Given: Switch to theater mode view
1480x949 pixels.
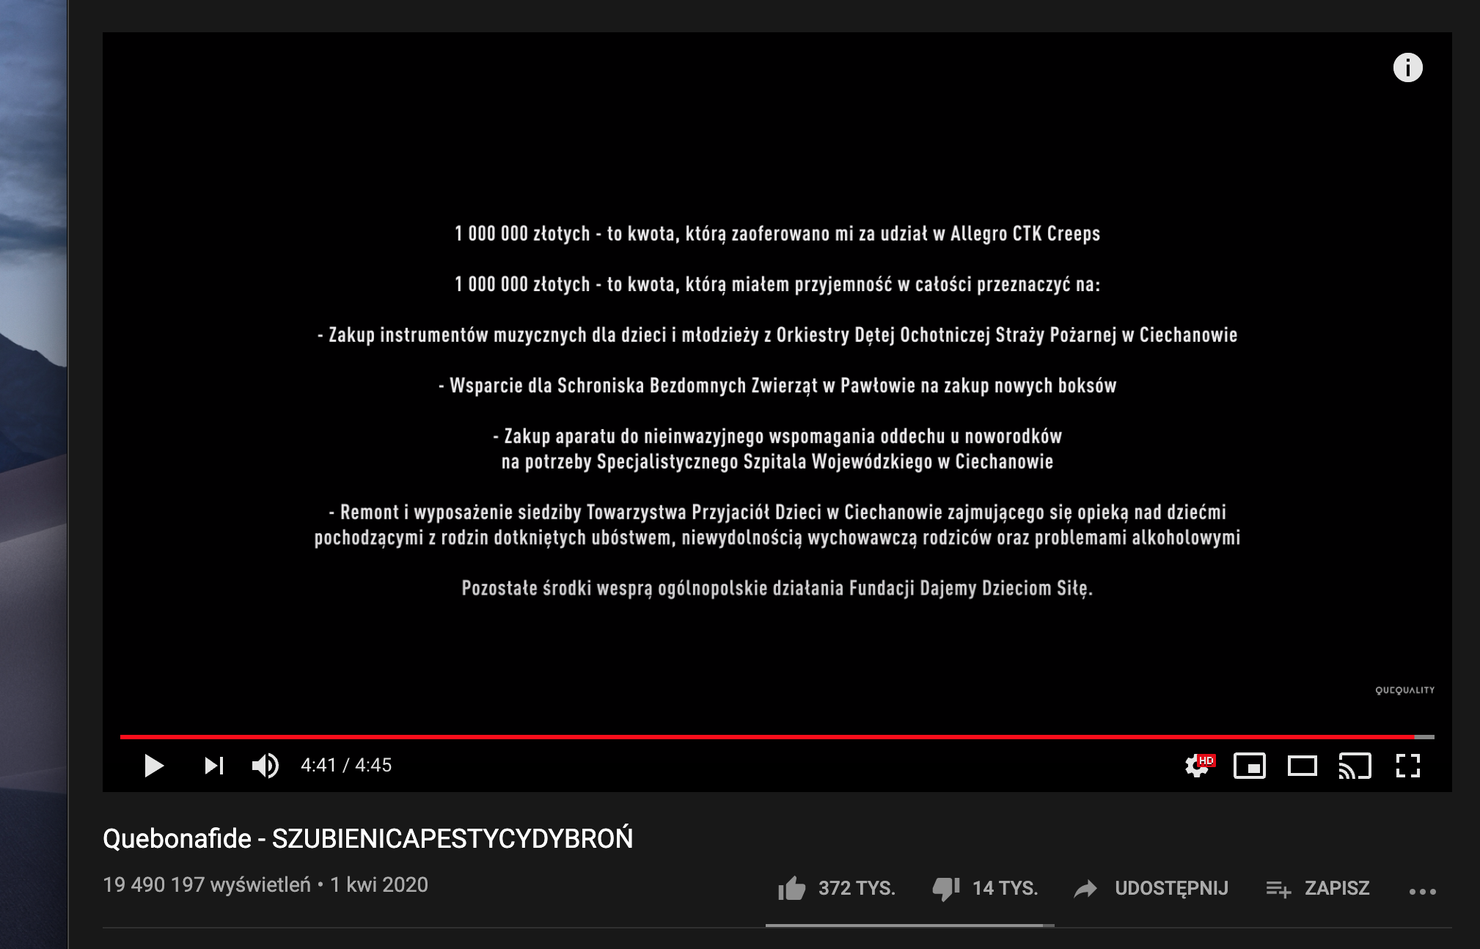Looking at the screenshot, I should tap(1303, 766).
